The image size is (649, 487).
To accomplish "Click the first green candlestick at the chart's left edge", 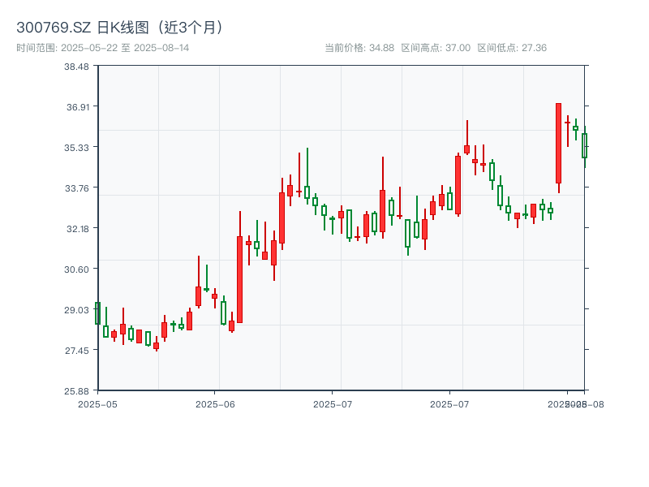I will pos(97,313).
